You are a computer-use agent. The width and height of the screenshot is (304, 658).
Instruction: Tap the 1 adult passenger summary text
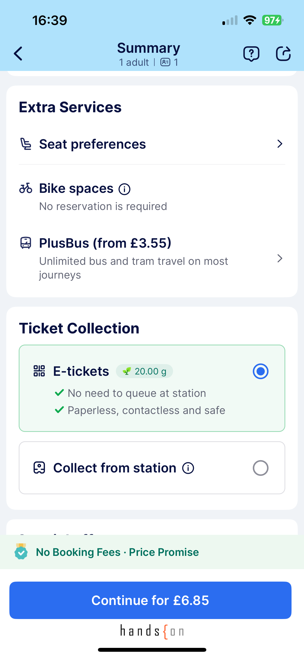[x=134, y=63]
